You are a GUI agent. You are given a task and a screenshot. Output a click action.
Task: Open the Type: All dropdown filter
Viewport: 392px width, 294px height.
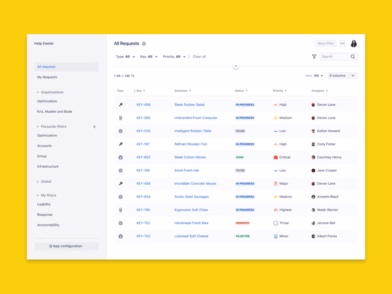(125, 57)
